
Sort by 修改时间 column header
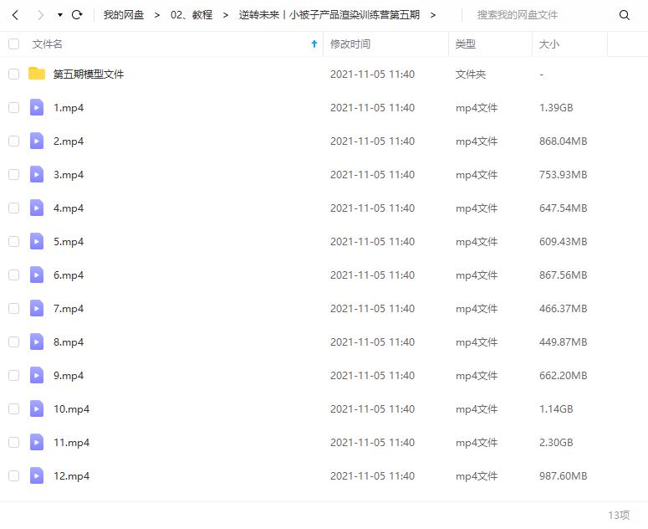click(x=350, y=44)
